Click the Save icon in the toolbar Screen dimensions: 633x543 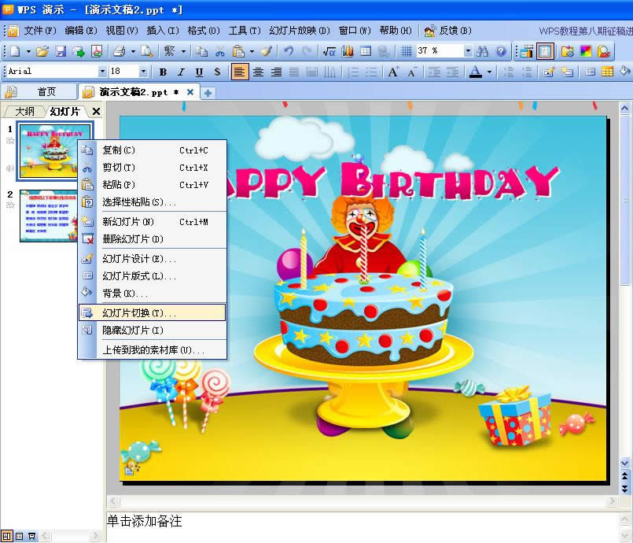click(61, 51)
